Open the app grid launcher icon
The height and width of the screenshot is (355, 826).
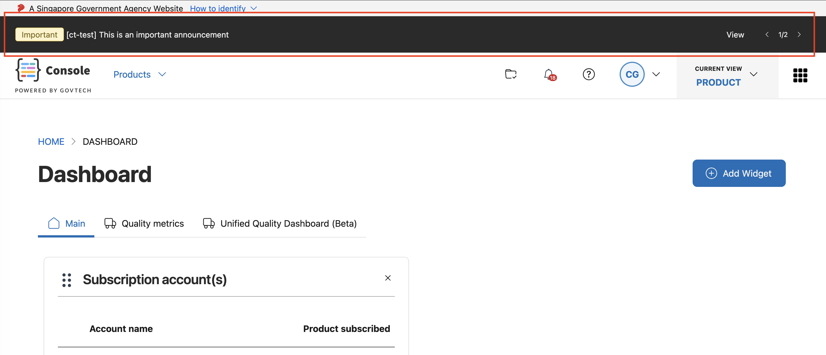pos(800,75)
